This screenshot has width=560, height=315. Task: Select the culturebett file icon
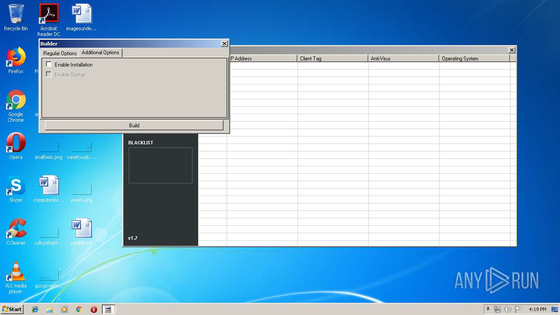click(x=49, y=234)
